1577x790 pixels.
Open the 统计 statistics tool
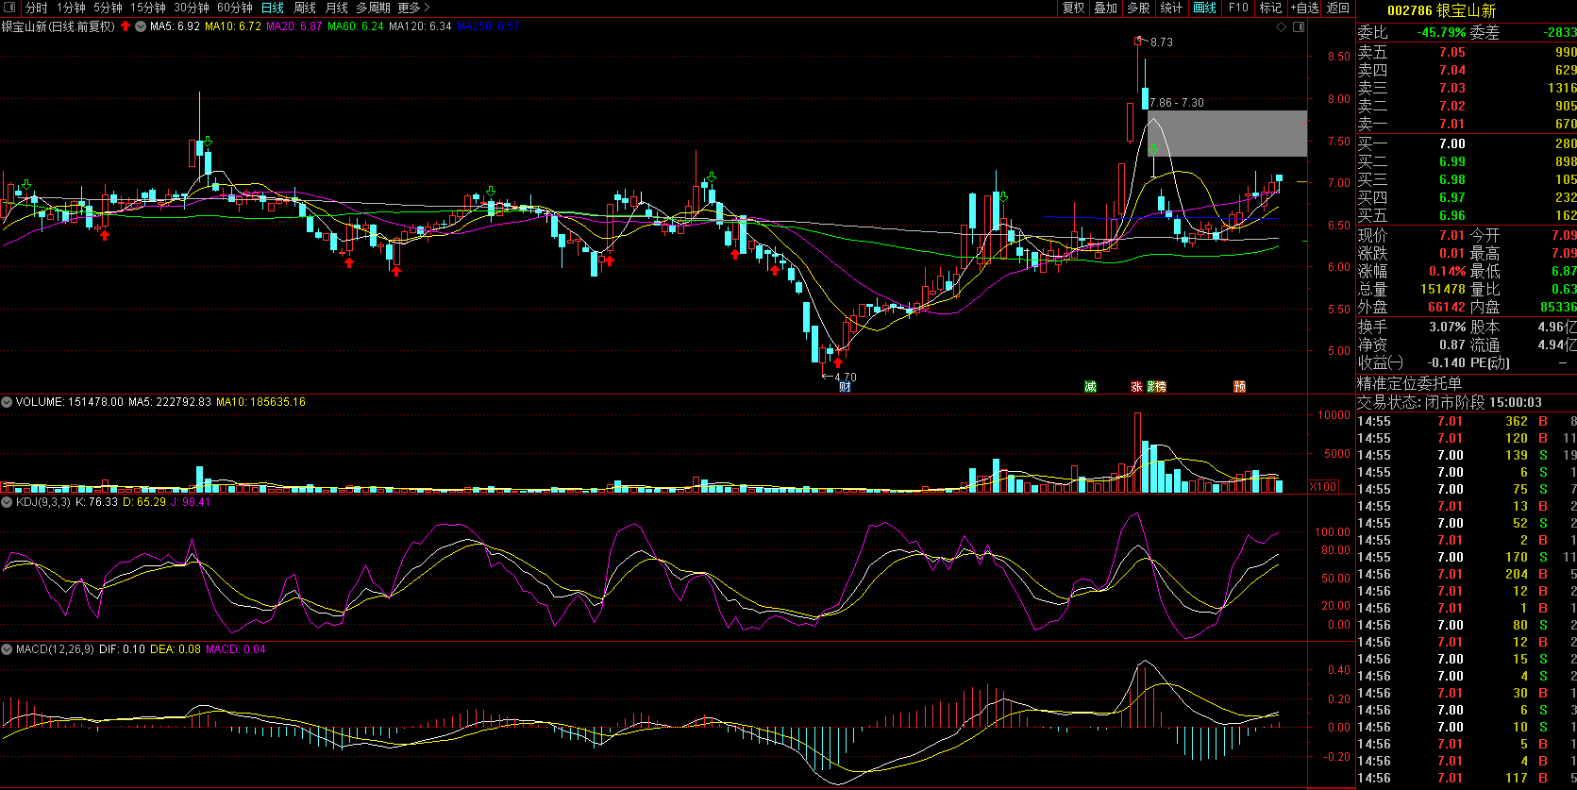coord(1171,8)
